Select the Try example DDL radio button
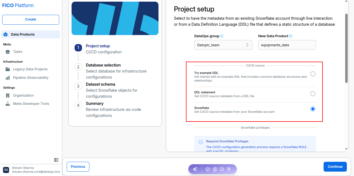 click(313, 74)
